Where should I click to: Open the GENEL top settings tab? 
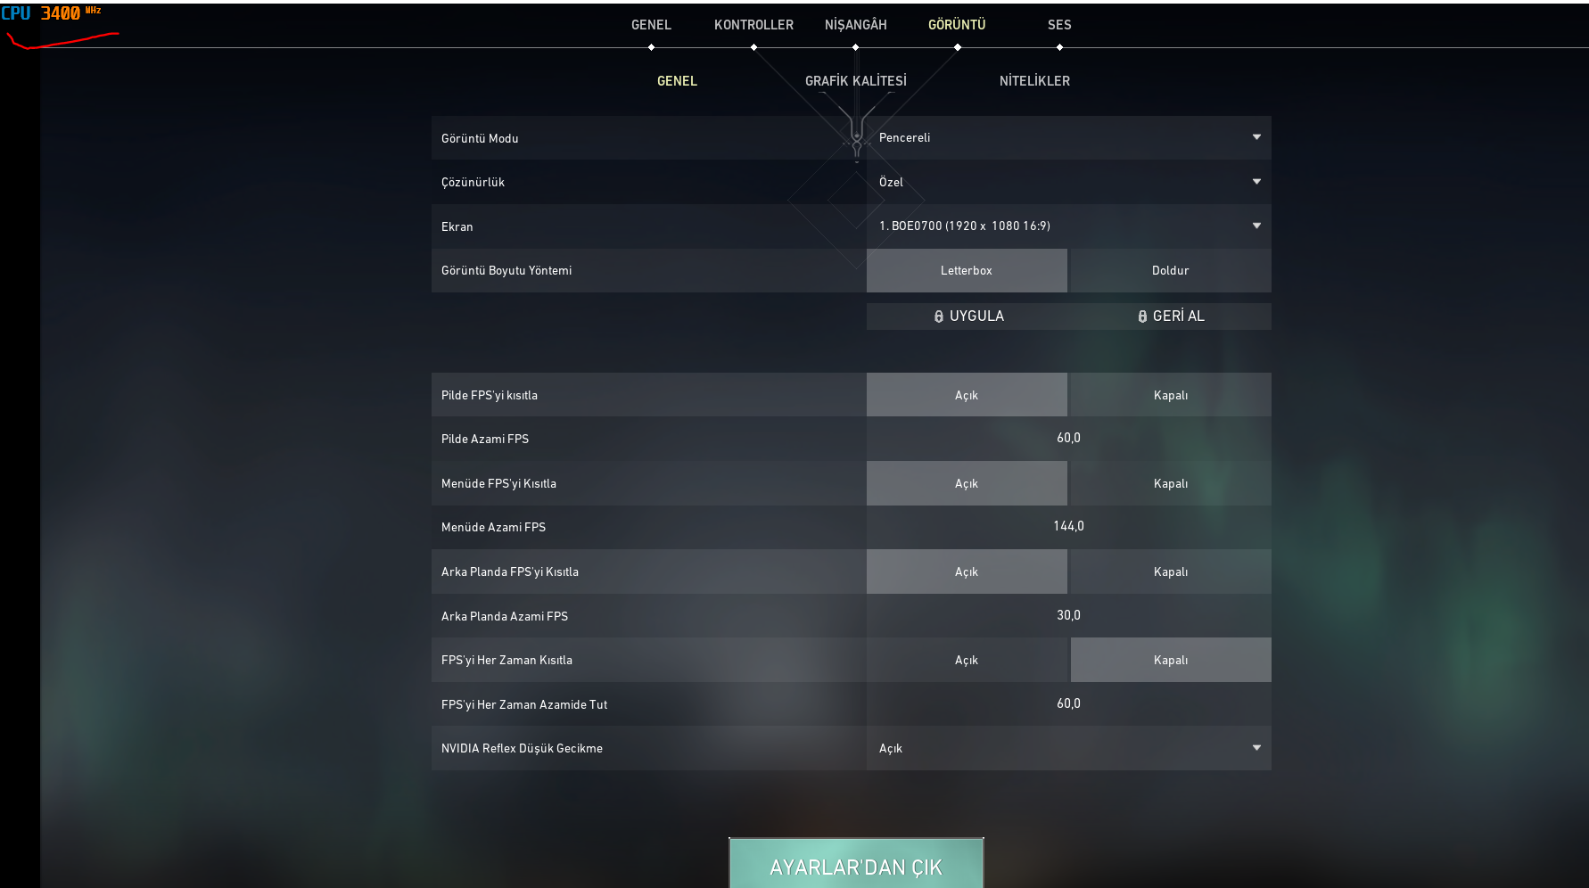[x=651, y=25]
